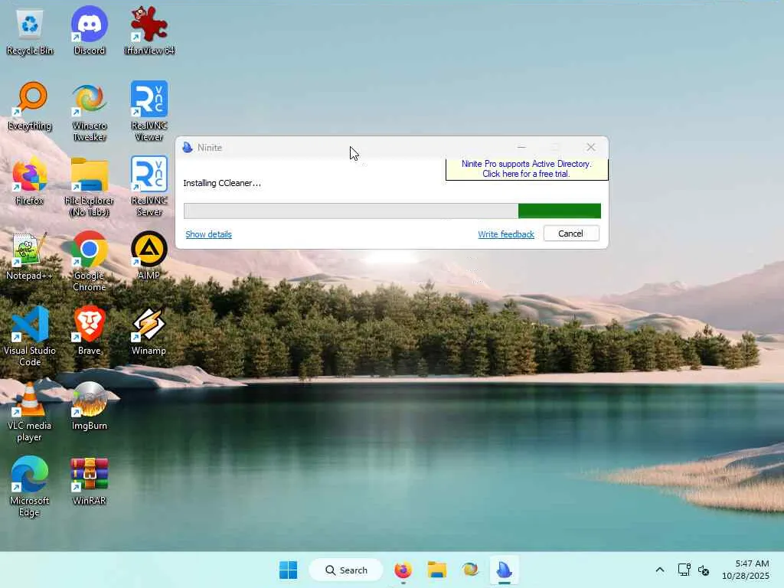The image size is (784, 588).
Task: Expand the hidden system tray icons chevron
Action: pos(660,570)
